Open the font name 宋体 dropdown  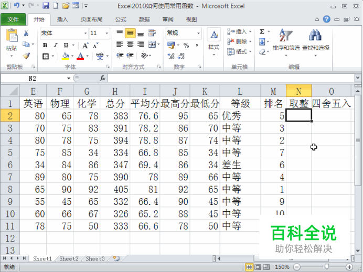(86, 34)
